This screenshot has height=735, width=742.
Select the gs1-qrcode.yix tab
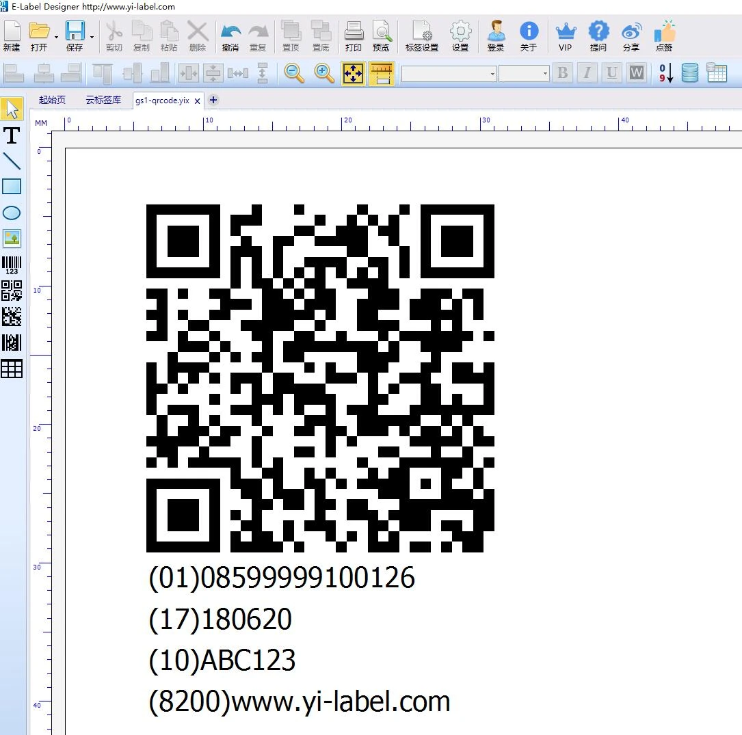162,101
